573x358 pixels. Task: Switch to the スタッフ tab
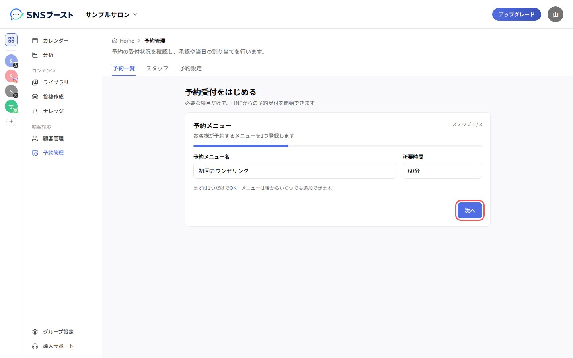(157, 68)
